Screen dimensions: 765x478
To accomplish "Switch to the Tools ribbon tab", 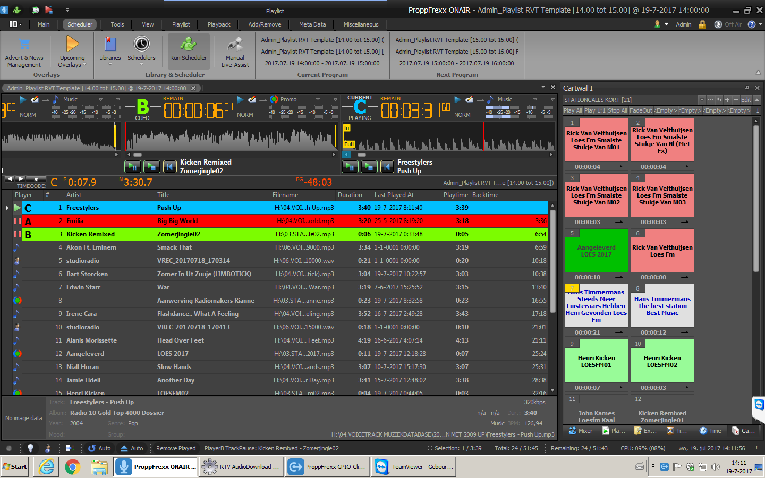I will tap(117, 24).
